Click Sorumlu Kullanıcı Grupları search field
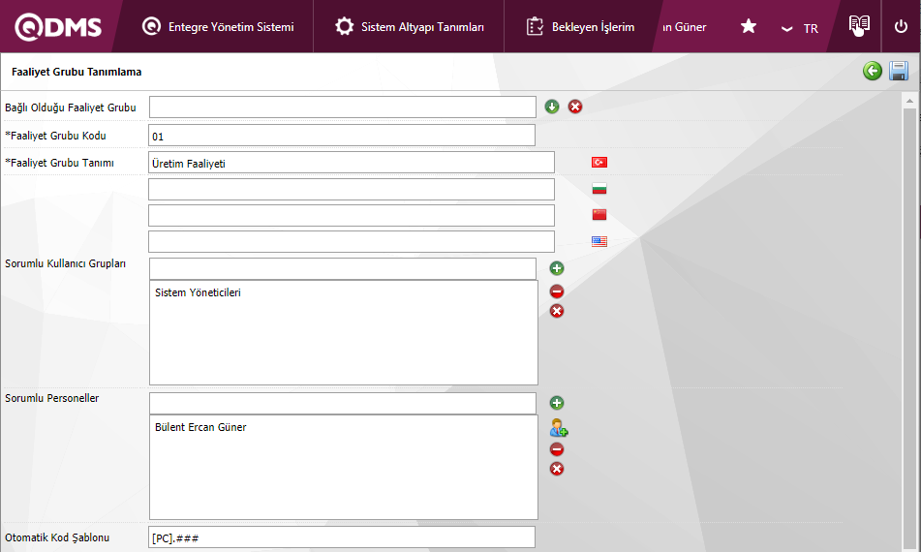Image resolution: width=921 pixels, height=552 pixels. [343, 268]
